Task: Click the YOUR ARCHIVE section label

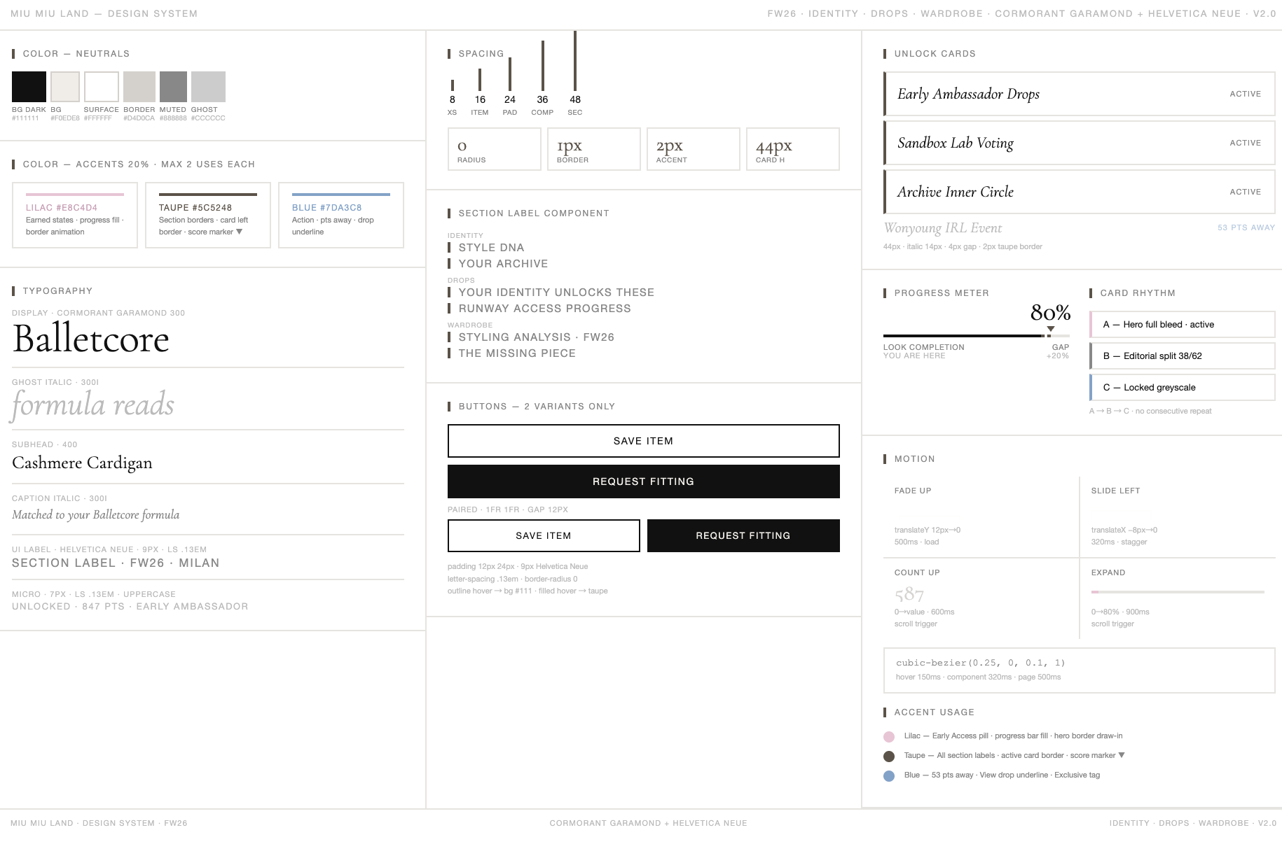Action: tap(503, 264)
